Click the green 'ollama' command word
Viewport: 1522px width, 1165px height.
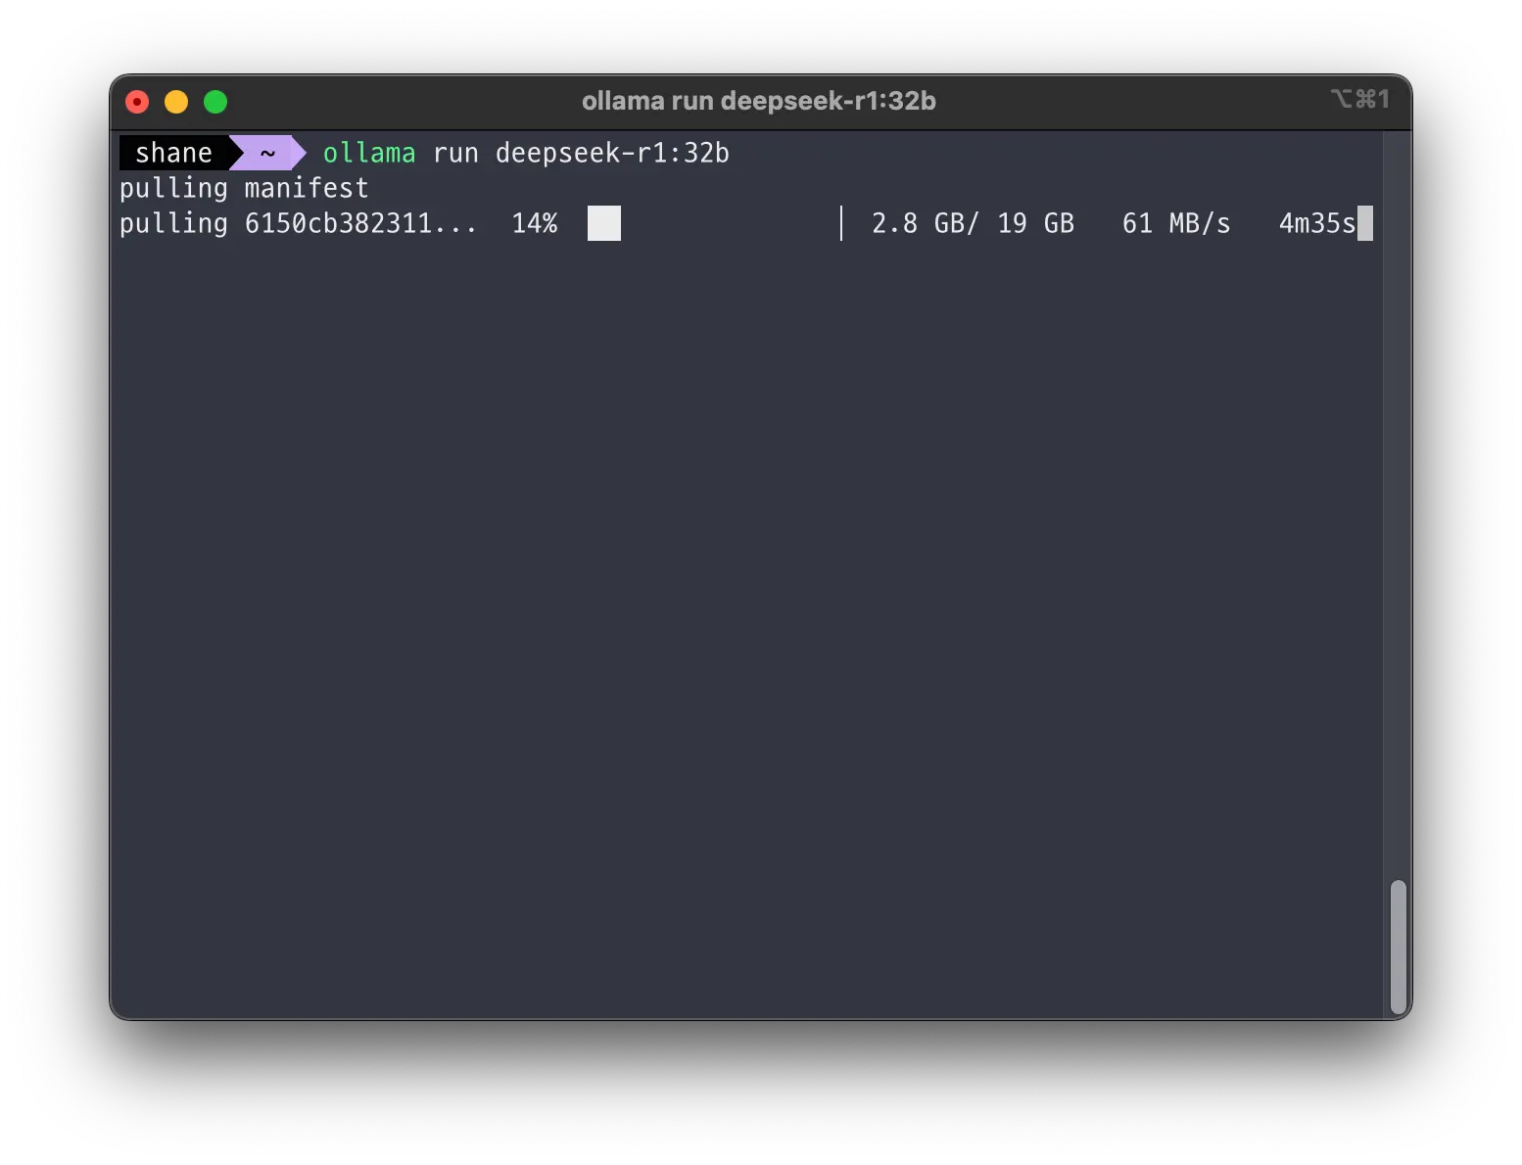pos(369,153)
